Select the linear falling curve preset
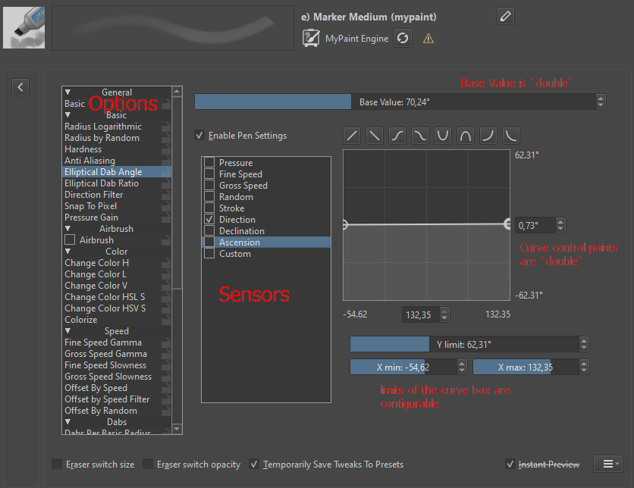This screenshot has height=488, width=634. (375, 136)
